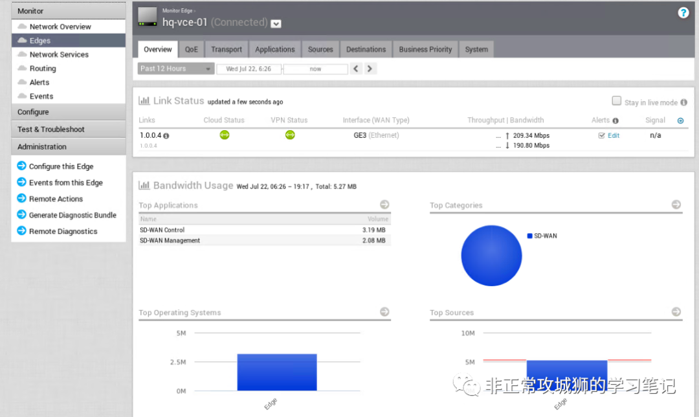Go to next time range arrow
This screenshot has height=417, width=699.
pos(370,69)
